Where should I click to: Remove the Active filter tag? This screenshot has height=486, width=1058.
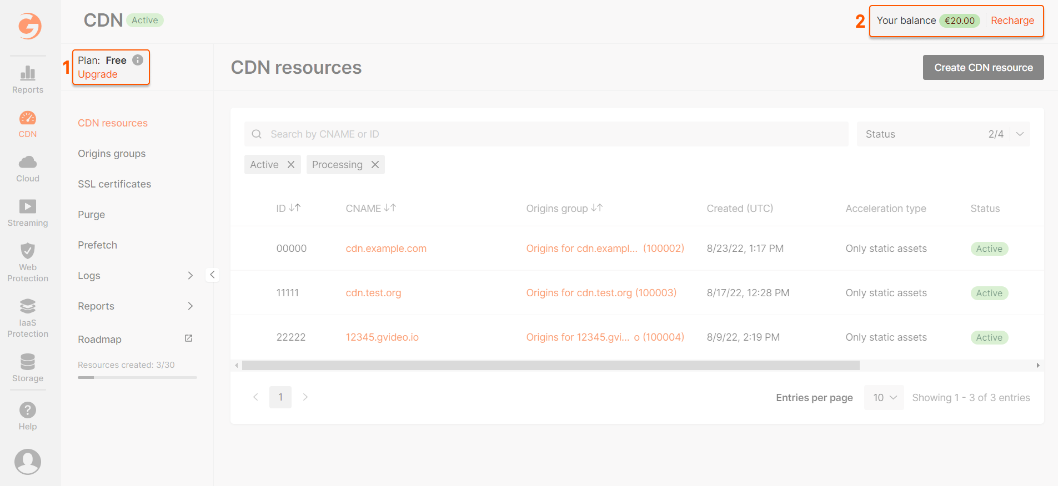(x=290, y=165)
